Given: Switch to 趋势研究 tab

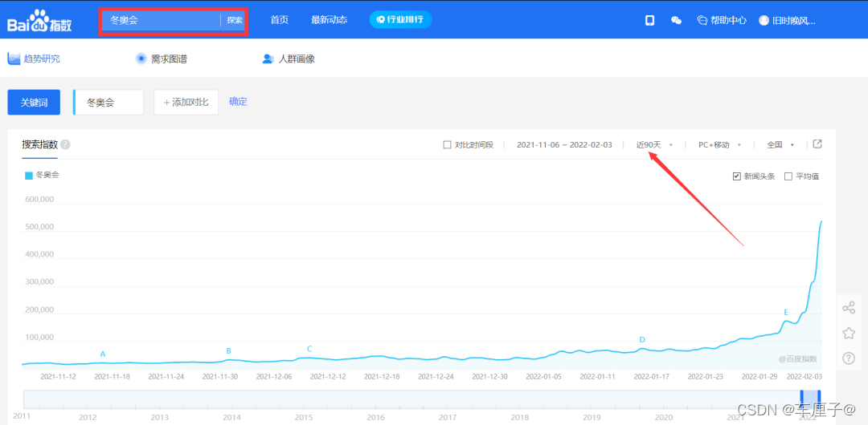Looking at the screenshot, I should tap(34, 59).
